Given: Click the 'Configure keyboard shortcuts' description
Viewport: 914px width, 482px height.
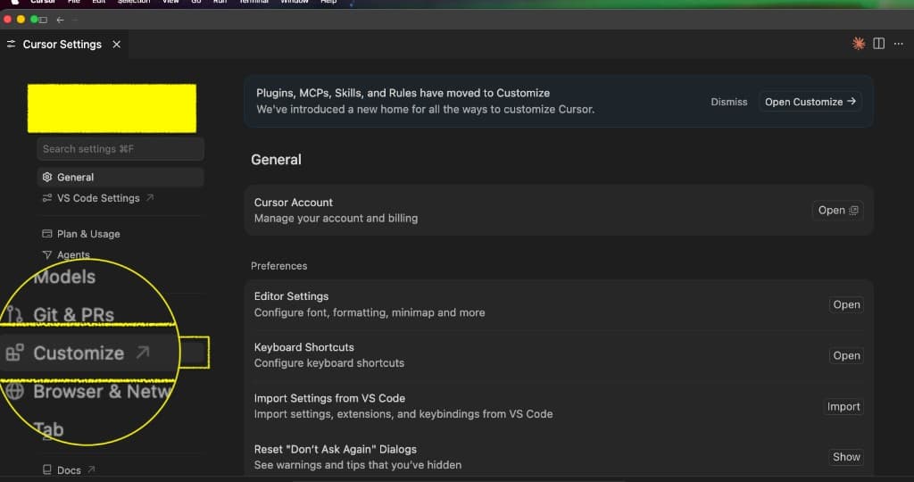Looking at the screenshot, I should (329, 363).
